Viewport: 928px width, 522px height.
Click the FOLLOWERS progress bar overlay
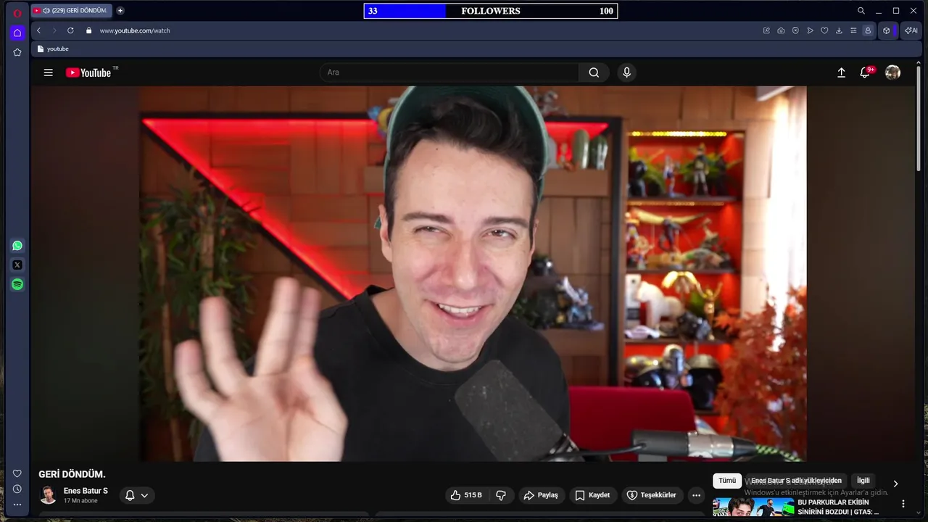click(491, 11)
